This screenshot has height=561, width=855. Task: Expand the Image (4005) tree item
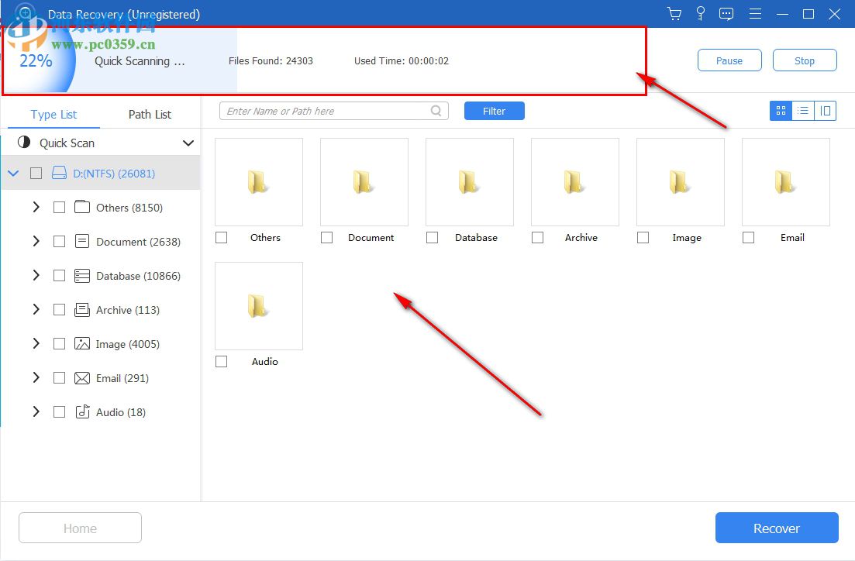pyautogui.click(x=36, y=344)
